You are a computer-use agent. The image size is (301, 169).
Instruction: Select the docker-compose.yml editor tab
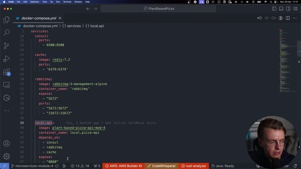(x=39, y=18)
